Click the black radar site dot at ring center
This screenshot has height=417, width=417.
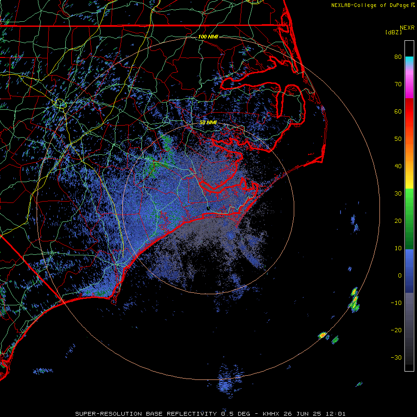tap(208, 208)
